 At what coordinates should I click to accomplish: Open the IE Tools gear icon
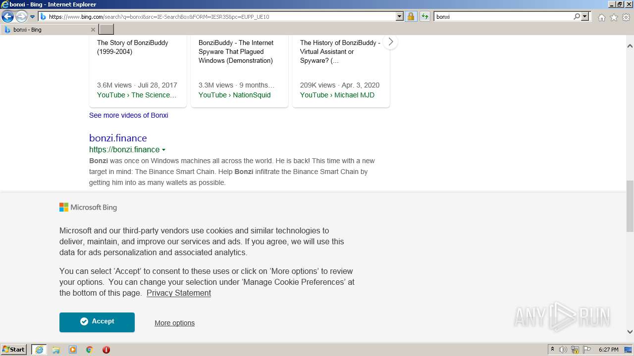(x=626, y=17)
